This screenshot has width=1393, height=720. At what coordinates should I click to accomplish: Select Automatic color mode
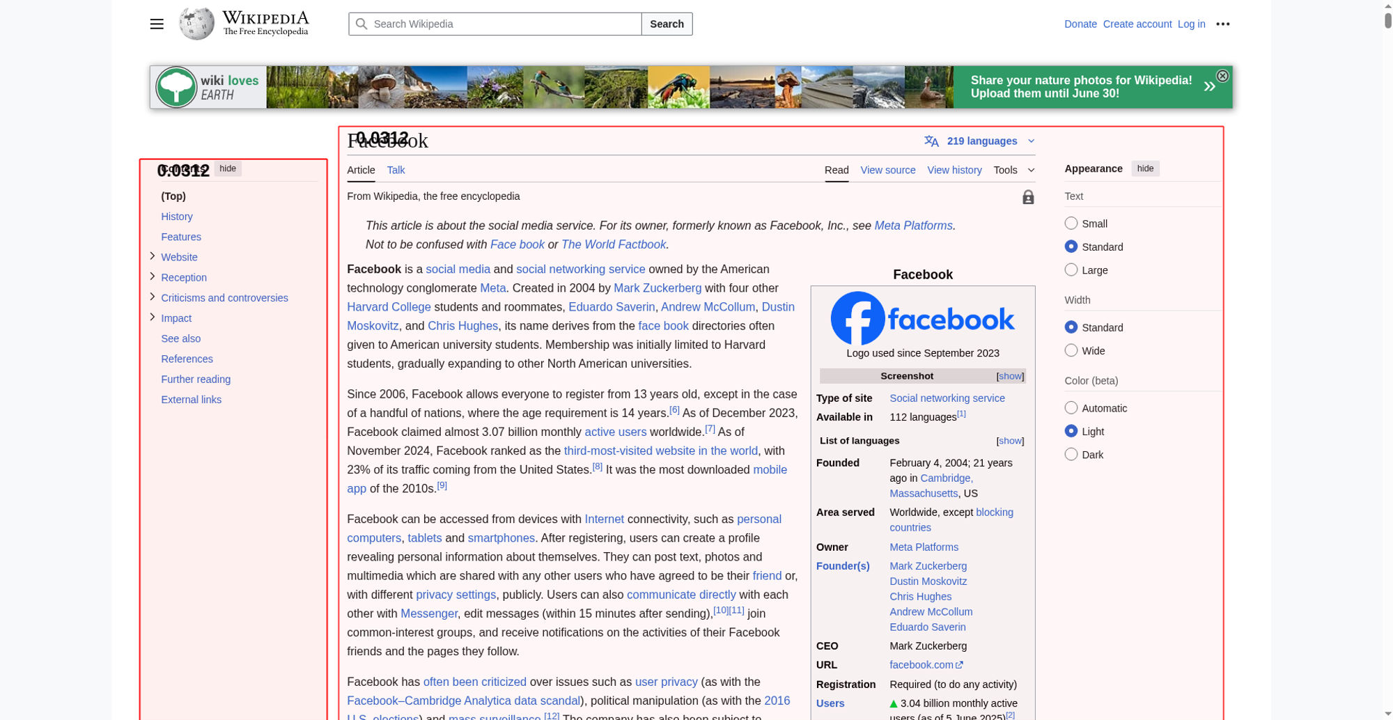point(1071,408)
